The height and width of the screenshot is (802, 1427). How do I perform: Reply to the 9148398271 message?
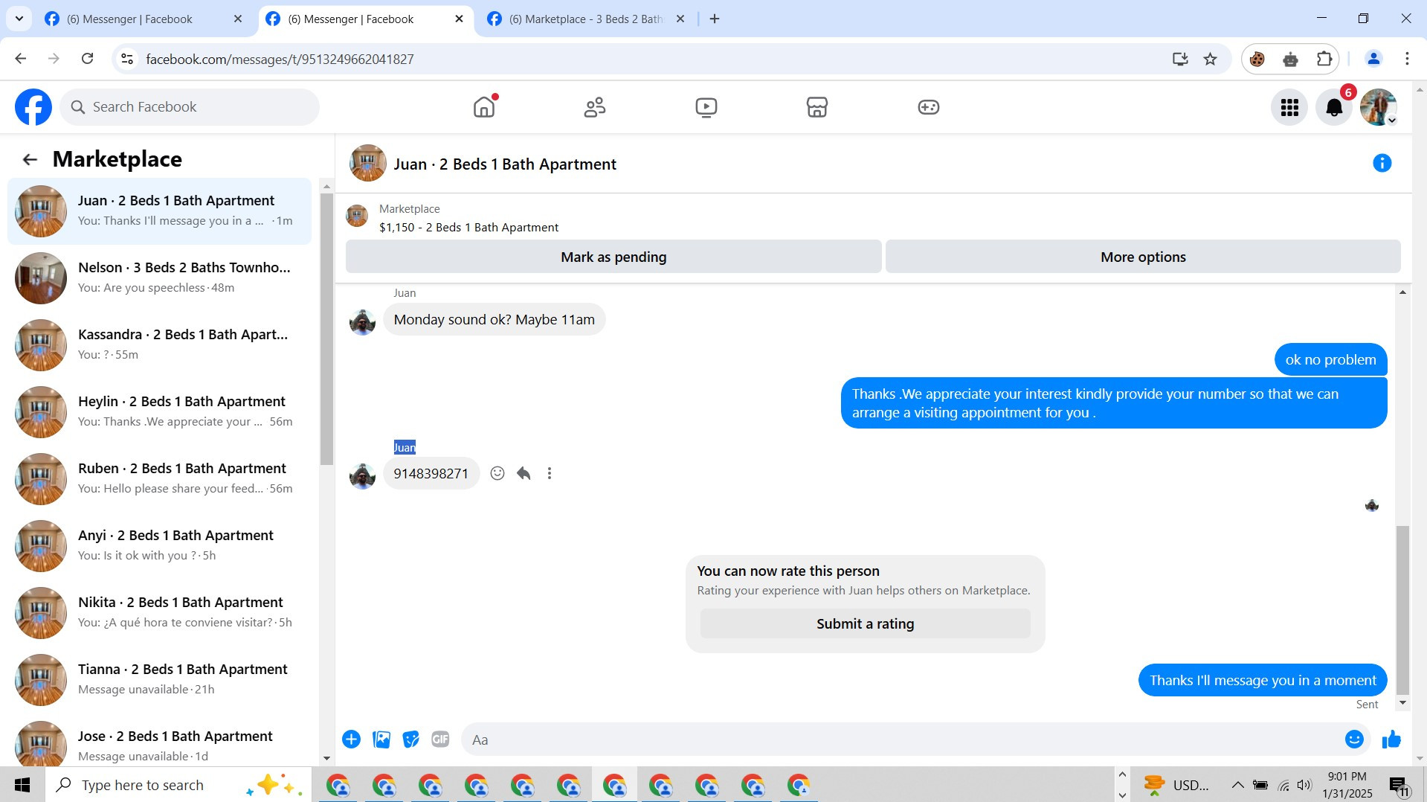pos(524,473)
